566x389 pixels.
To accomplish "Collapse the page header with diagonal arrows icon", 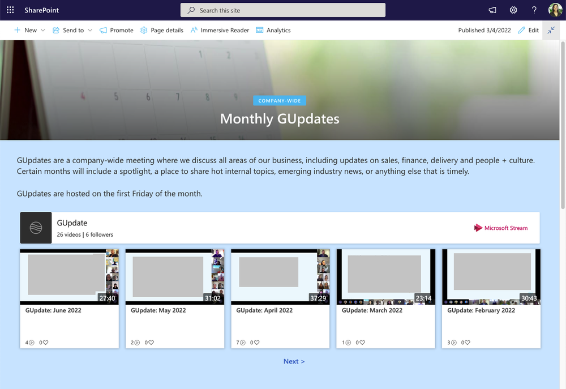I will coord(551,30).
